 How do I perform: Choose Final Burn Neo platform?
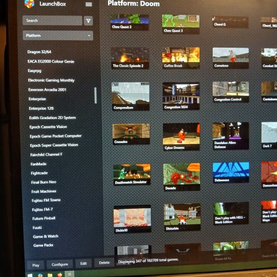coord(44,182)
